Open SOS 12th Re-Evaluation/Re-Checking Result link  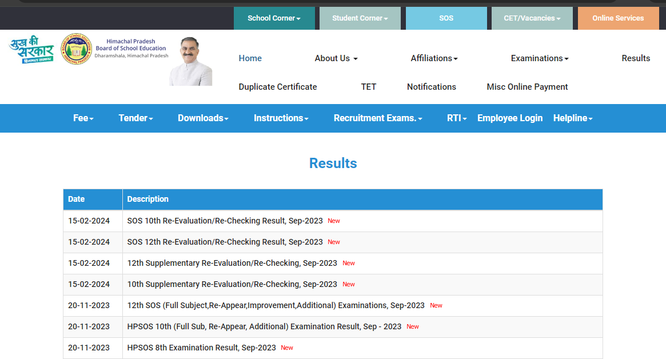click(225, 242)
